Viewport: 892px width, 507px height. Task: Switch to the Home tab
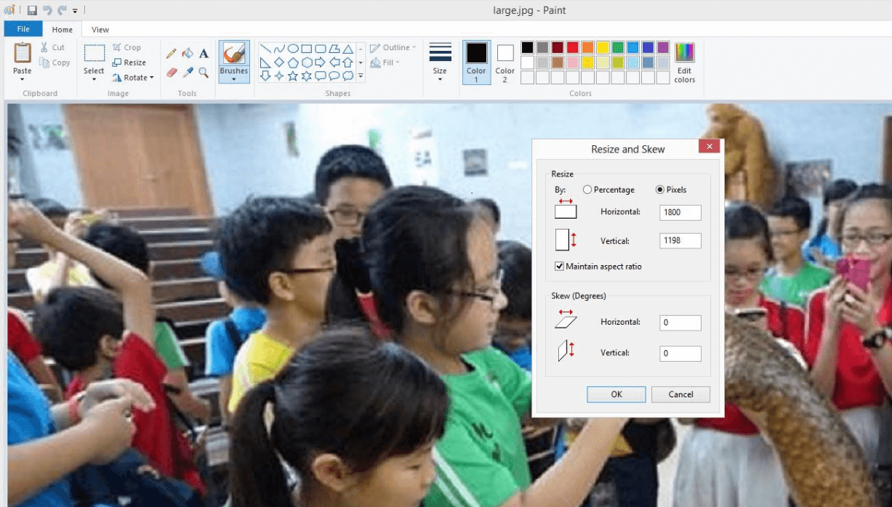coord(63,30)
